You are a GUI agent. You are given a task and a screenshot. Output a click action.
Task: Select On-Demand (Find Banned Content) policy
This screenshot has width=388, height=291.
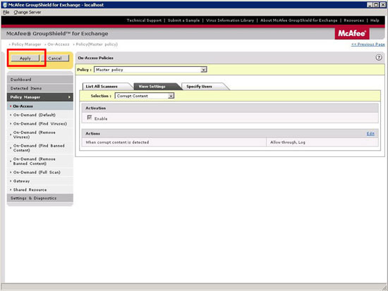[40, 148]
